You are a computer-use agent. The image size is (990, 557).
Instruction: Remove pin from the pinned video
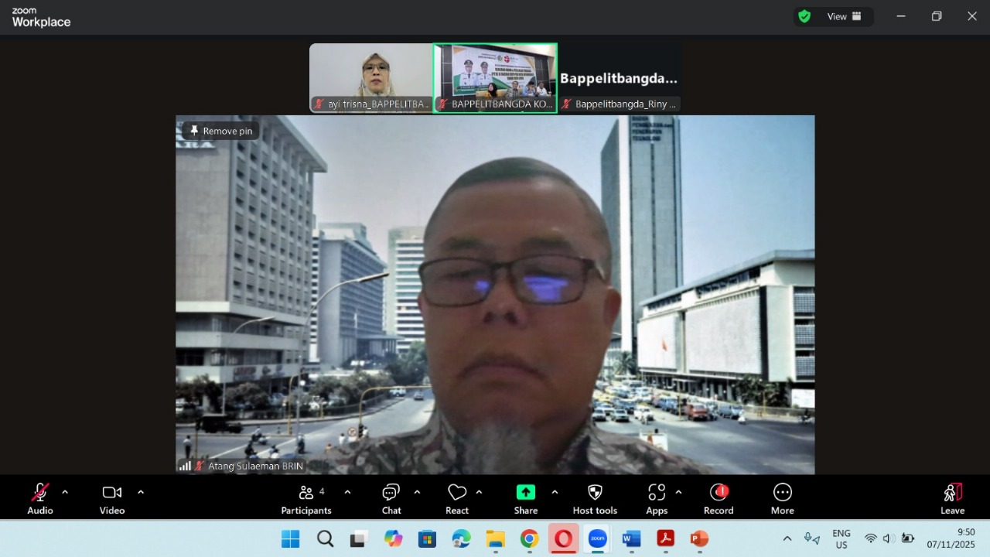221,132
